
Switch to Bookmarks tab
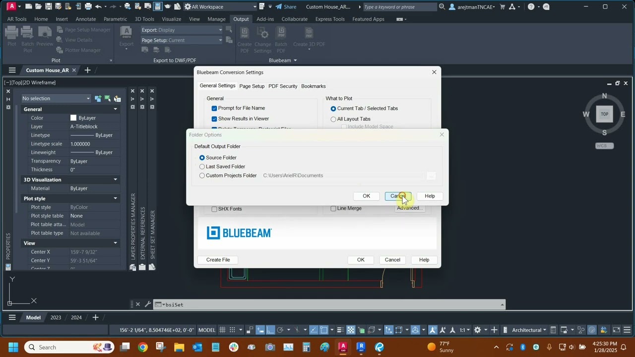314,86
